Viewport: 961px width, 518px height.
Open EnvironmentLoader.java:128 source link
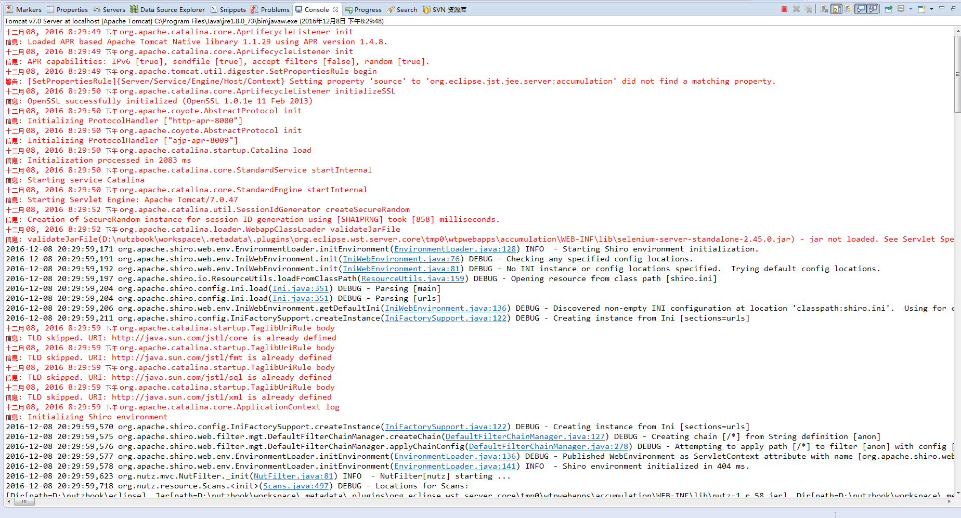pyautogui.click(x=455, y=249)
